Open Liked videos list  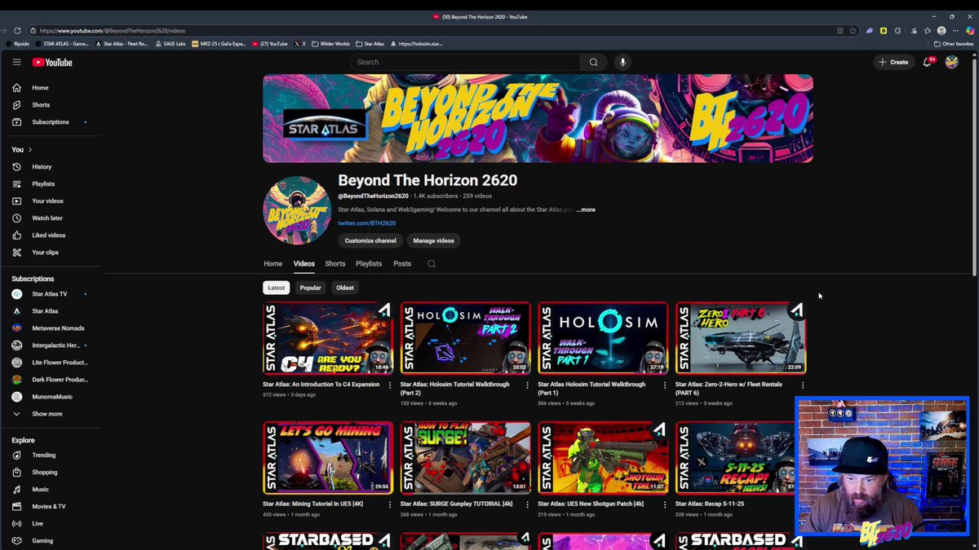click(x=51, y=235)
